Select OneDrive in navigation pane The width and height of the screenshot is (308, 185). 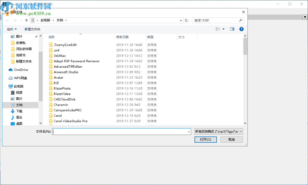[x=21, y=70]
